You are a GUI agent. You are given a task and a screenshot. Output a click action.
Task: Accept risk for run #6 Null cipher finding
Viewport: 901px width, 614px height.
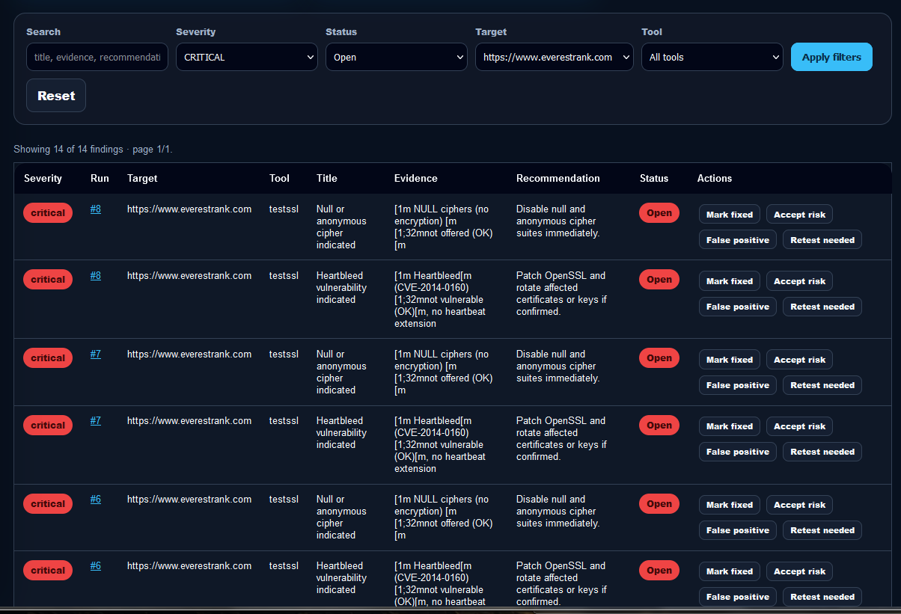[x=799, y=505]
